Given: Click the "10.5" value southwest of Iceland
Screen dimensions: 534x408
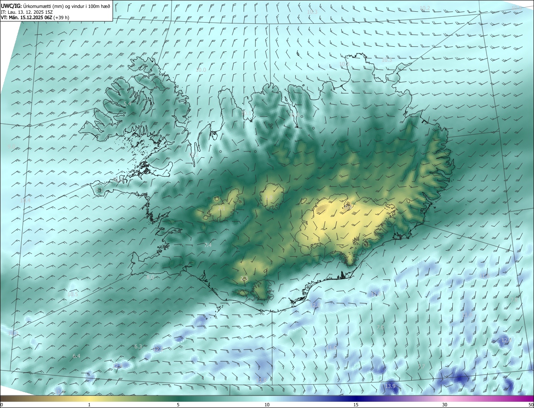Looking at the screenshot, I should pyautogui.click(x=73, y=295).
